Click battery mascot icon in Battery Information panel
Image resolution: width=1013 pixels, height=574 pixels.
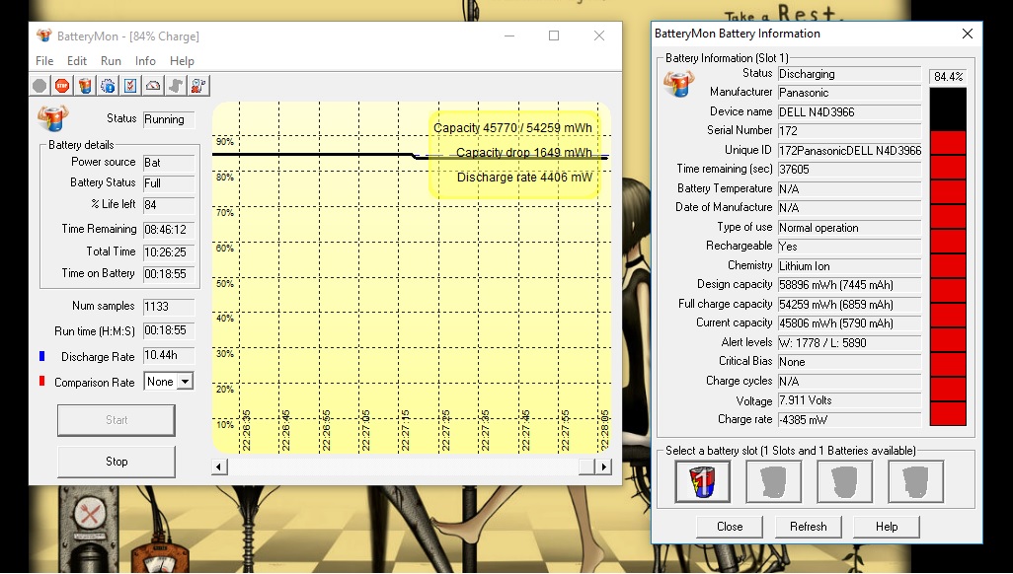click(x=679, y=83)
